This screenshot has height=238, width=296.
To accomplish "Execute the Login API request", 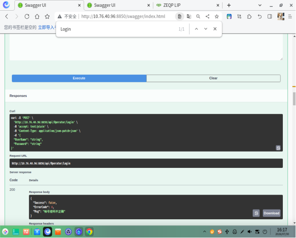I will 79,78.
